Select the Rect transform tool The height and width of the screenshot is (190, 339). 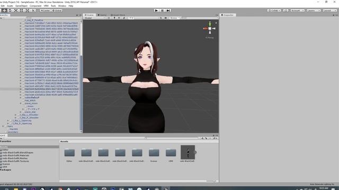coord(21,11)
